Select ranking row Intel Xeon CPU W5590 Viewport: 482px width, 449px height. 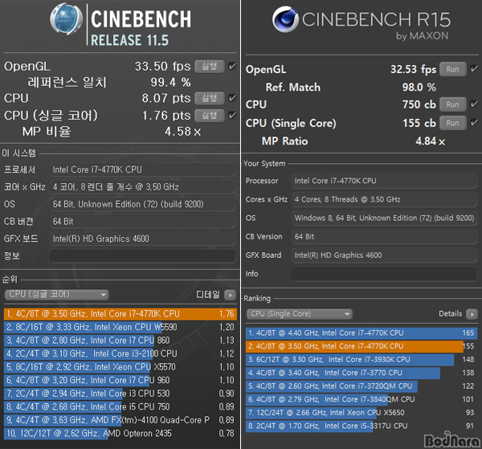[x=120, y=327]
